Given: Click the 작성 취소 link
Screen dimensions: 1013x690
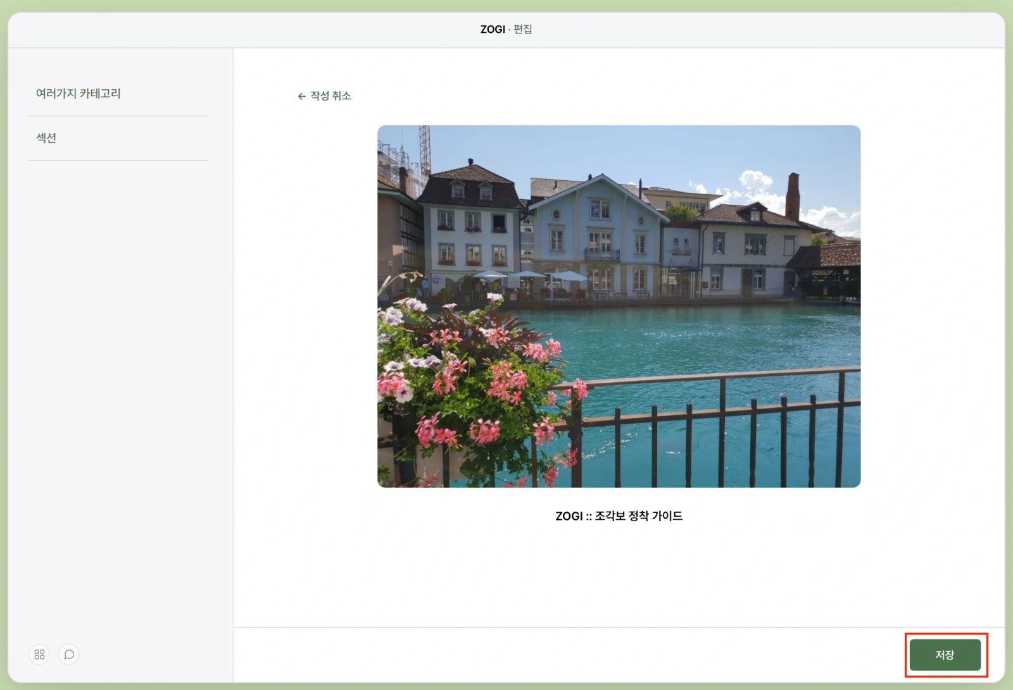Looking at the screenshot, I should pos(330,96).
